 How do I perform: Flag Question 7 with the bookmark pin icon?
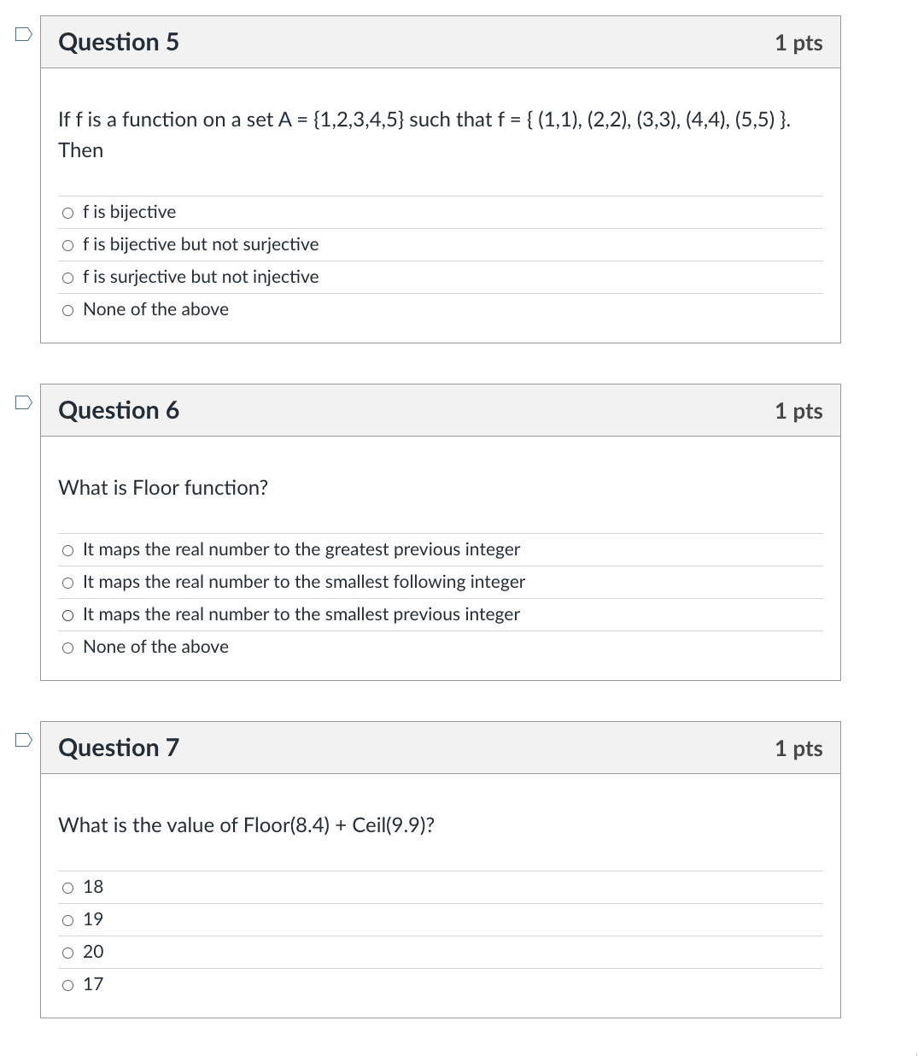[23, 739]
